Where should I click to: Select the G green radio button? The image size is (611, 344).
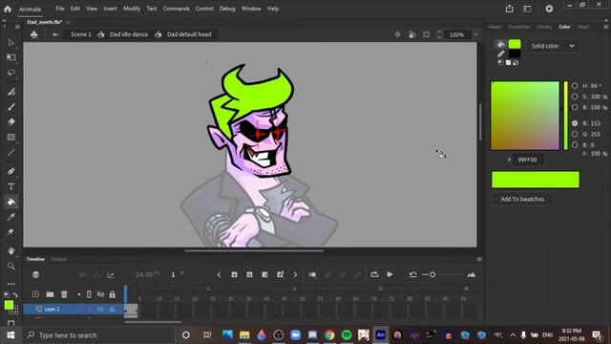click(575, 134)
